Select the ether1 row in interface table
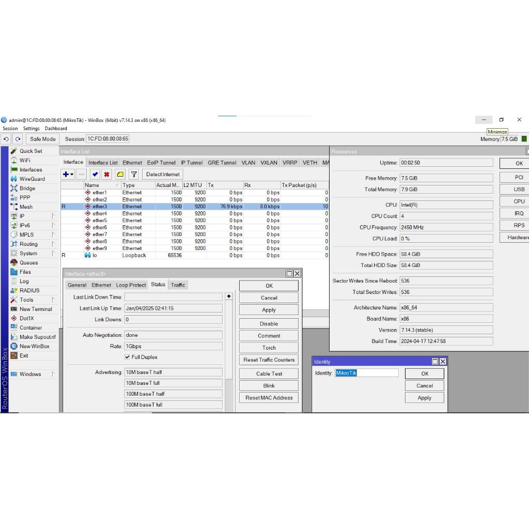The width and height of the screenshot is (529, 529). pyautogui.click(x=194, y=193)
